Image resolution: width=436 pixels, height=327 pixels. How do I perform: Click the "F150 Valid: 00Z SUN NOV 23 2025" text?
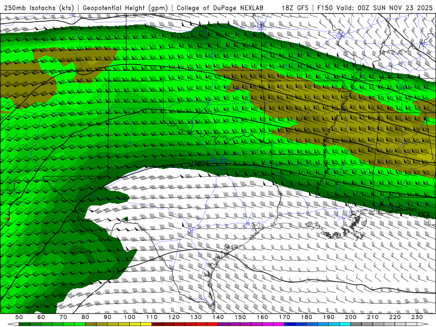375,8
